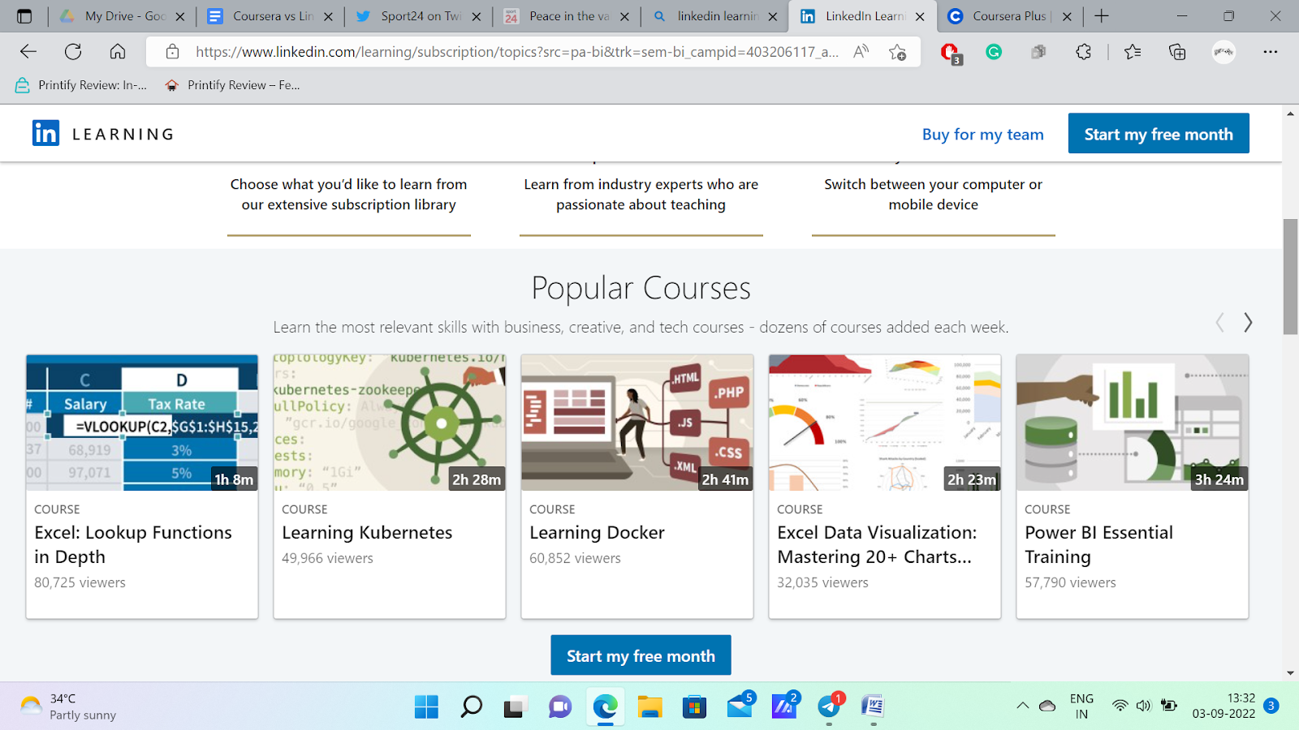Viewport: 1299px width, 730px height.
Task: Go back to the previous page
Action: [x=28, y=52]
